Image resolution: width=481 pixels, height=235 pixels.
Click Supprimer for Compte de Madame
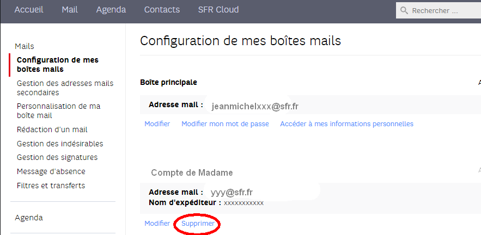point(198,224)
